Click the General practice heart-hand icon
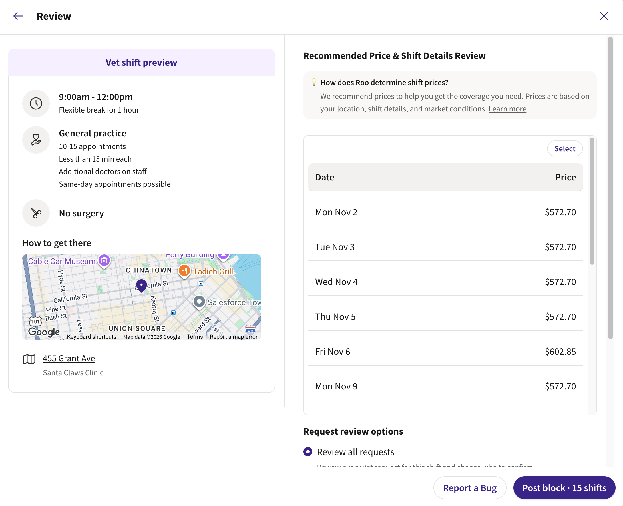This screenshot has height=506, width=623. coord(36,140)
